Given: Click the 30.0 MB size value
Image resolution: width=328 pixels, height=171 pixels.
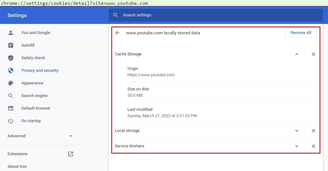Looking at the screenshot, I should pos(135,95).
